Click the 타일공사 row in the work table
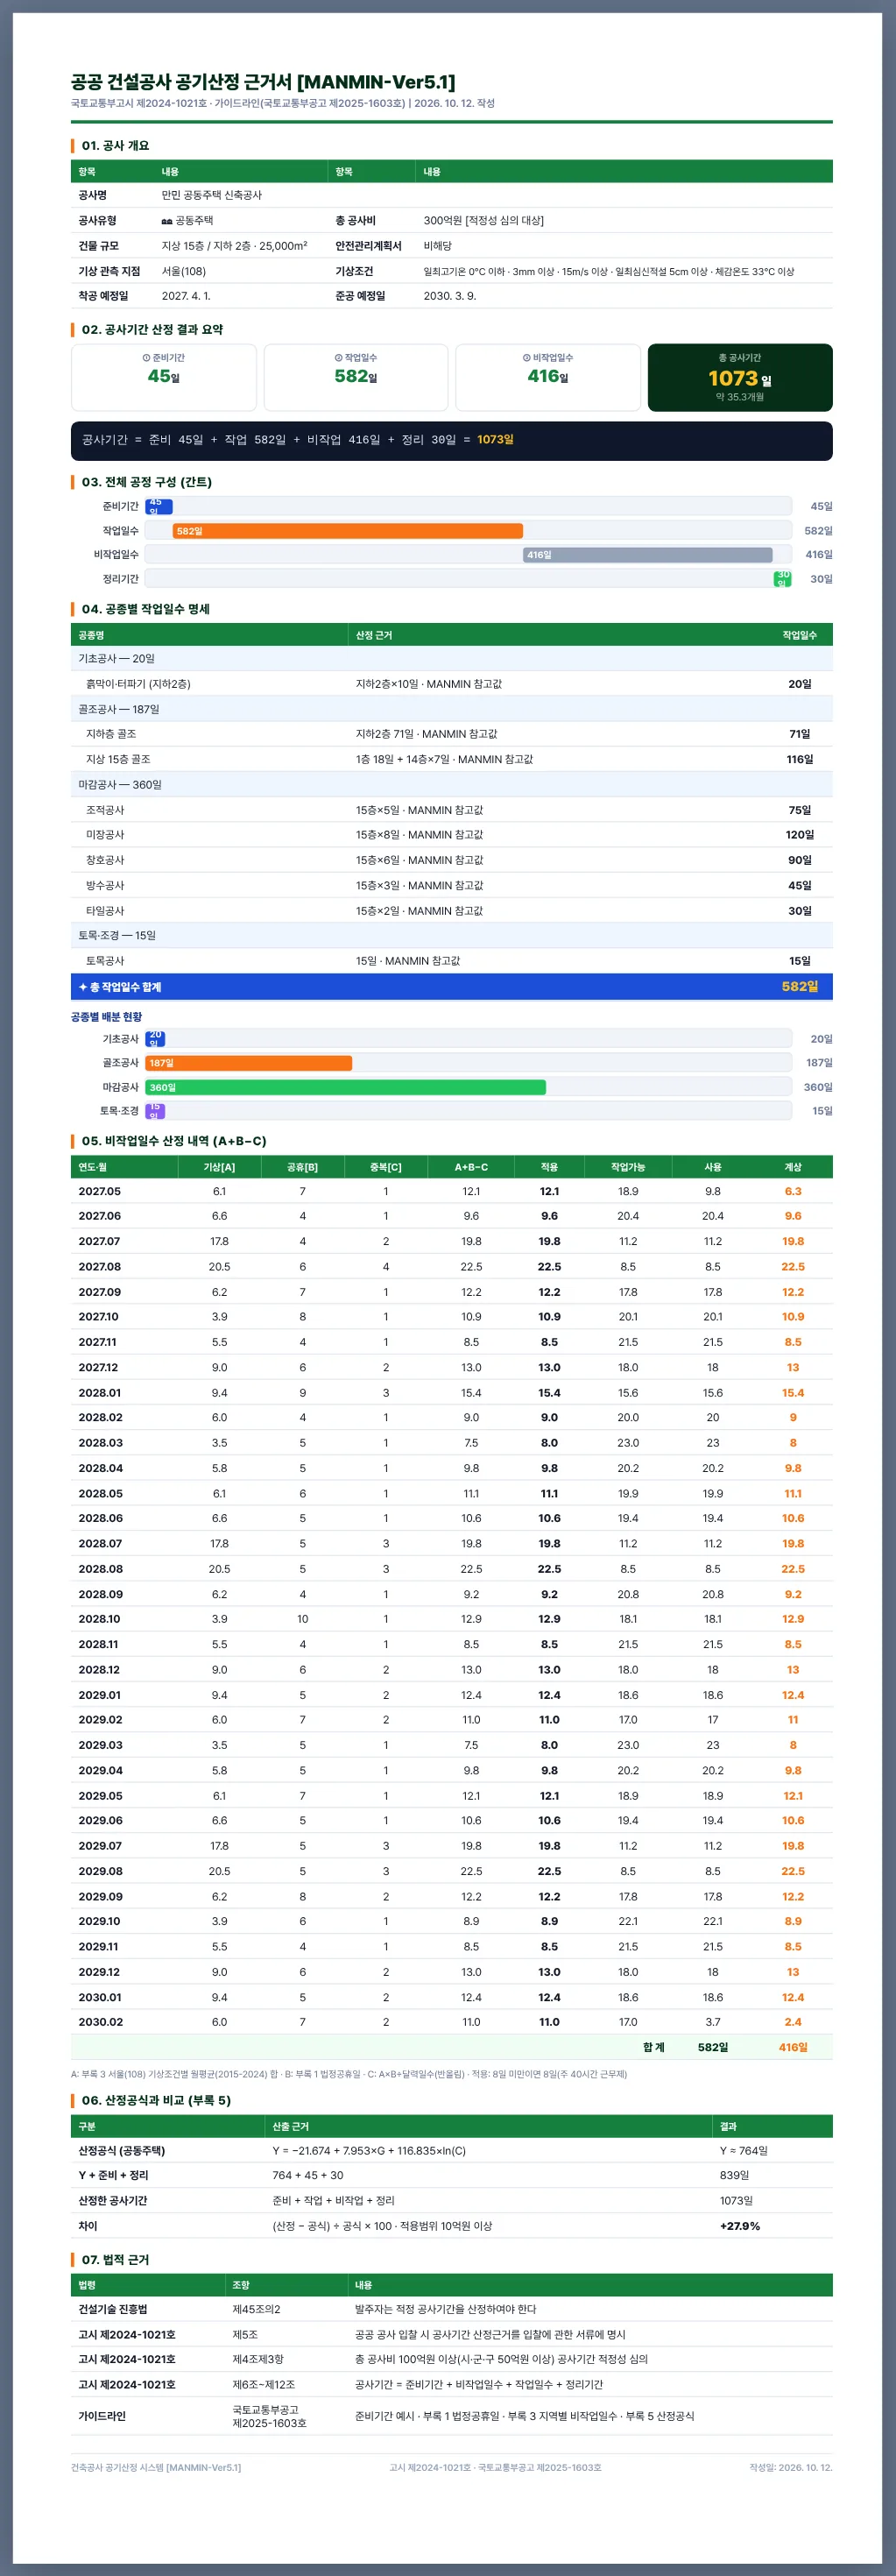 coord(452,911)
